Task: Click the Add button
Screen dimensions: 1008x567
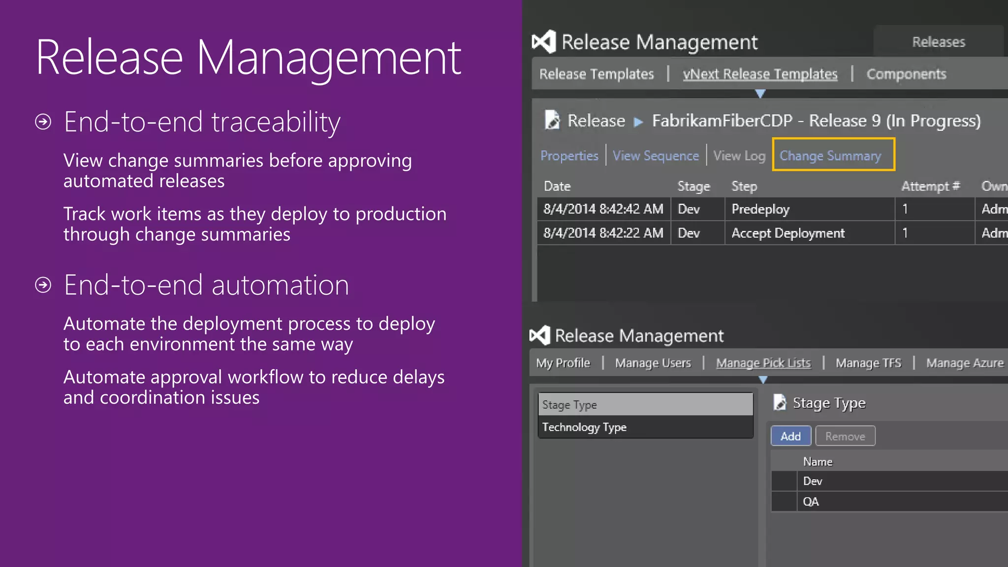Action: point(790,436)
